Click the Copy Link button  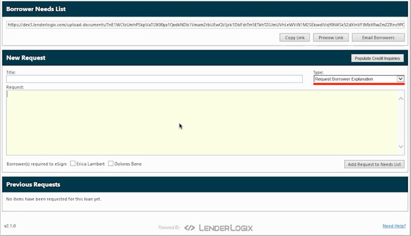coord(295,38)
